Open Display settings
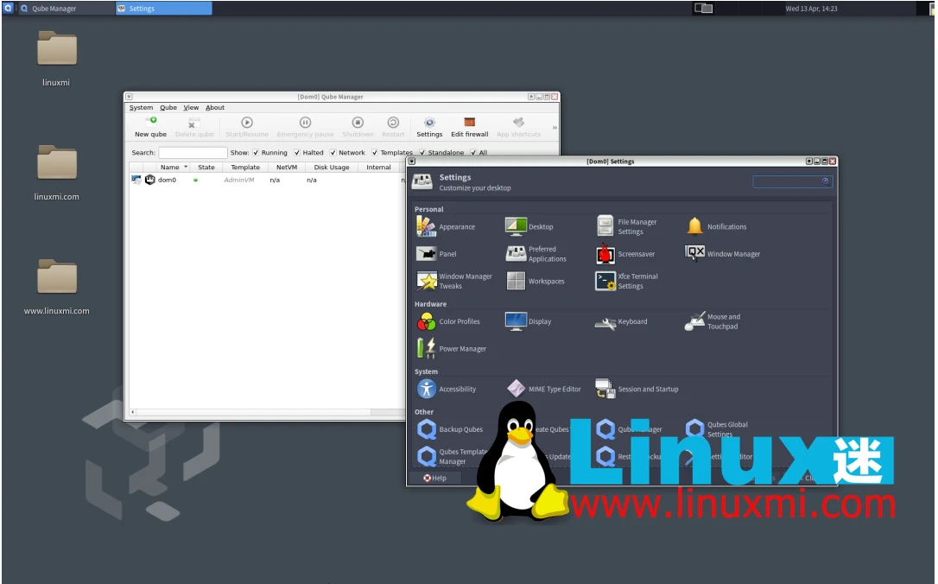Viewport: 938px width, 584px height. coord(529,321)
